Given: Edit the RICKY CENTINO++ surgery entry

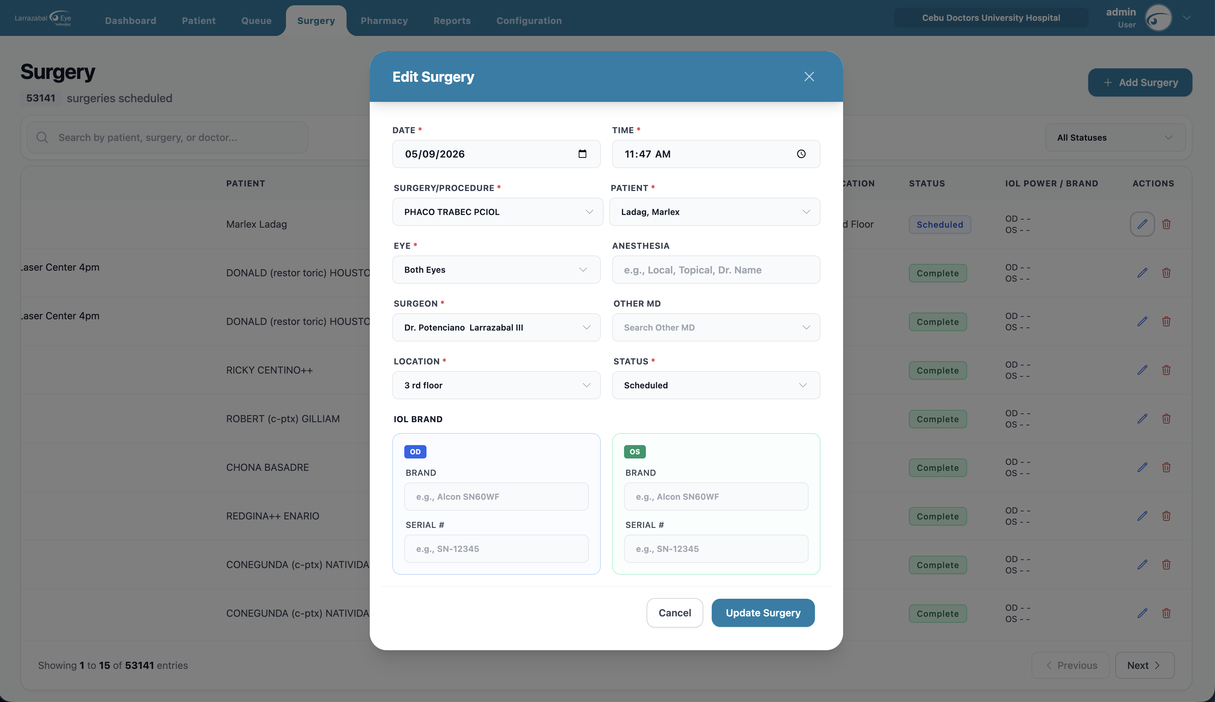Looking at the screenshot, I should coord(1142,370).
